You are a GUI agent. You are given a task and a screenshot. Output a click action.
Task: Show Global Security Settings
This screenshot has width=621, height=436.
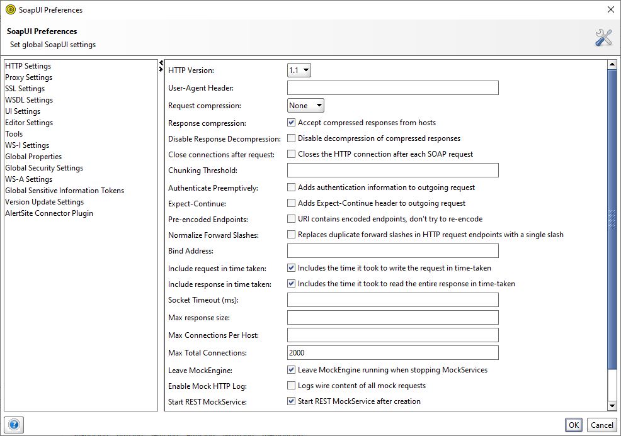[x=44, y=168]
